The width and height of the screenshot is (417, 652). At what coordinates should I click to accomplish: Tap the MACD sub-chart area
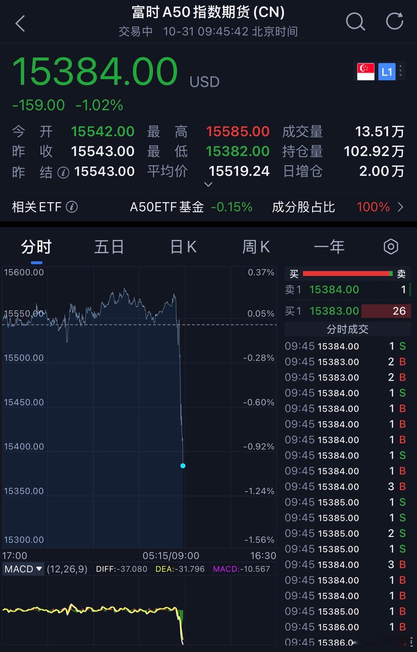pyautogui.click(x=139, y=610)
